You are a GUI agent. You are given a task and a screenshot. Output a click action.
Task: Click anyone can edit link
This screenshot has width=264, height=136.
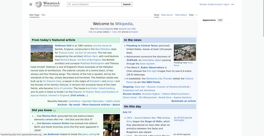pos(127,29)
